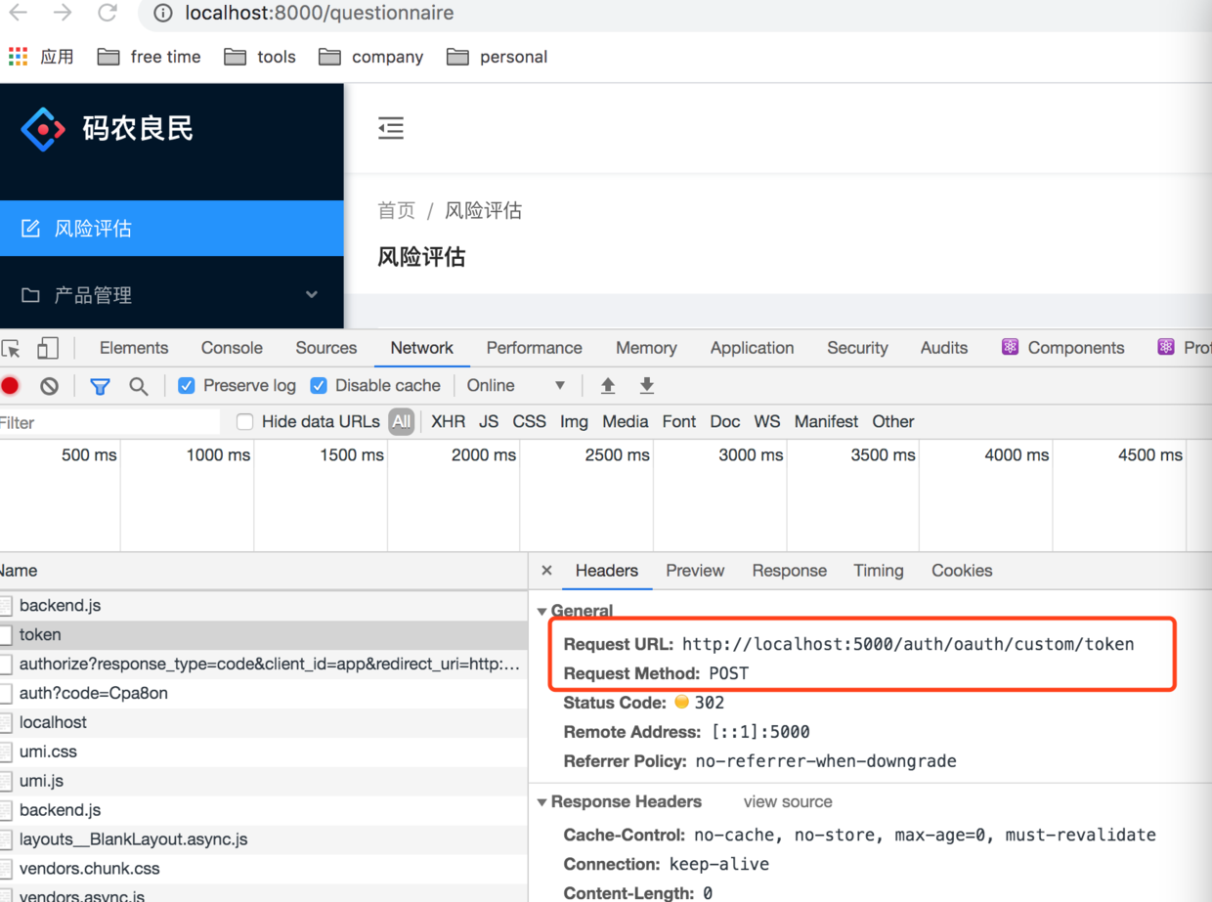Clear the network log
Viewport: 1212px width, 902px height.
pos(50,386)
